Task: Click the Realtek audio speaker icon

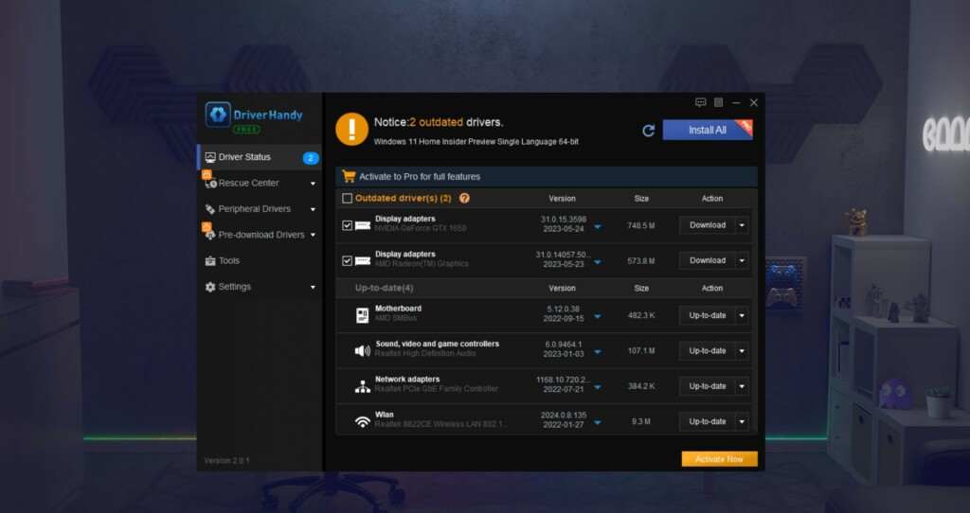Action: [363, 350]
